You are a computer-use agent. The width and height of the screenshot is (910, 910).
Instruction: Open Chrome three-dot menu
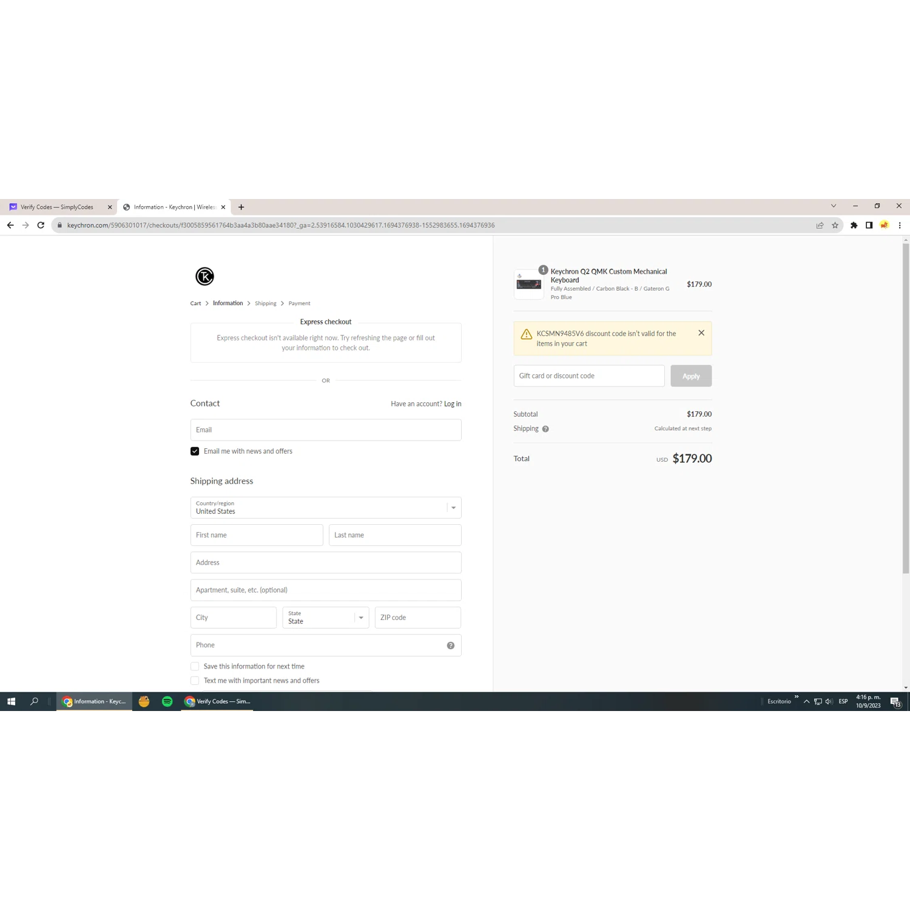pyautogui.click(x=900, y=225)
